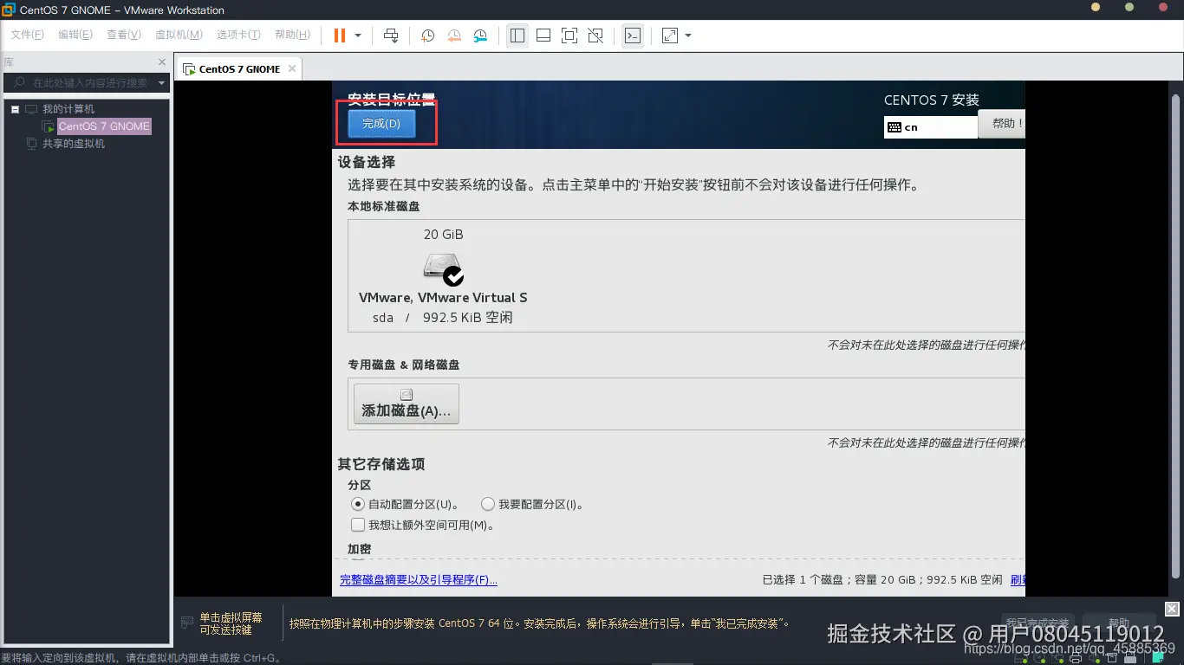
Task: Click the stretch guest display icon
Action: [x=670, y=36]
